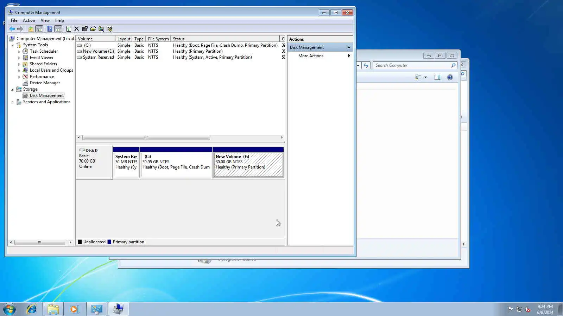Open the blue question mark Help icon
Screen dimensions: 563x316
[50, 29]
